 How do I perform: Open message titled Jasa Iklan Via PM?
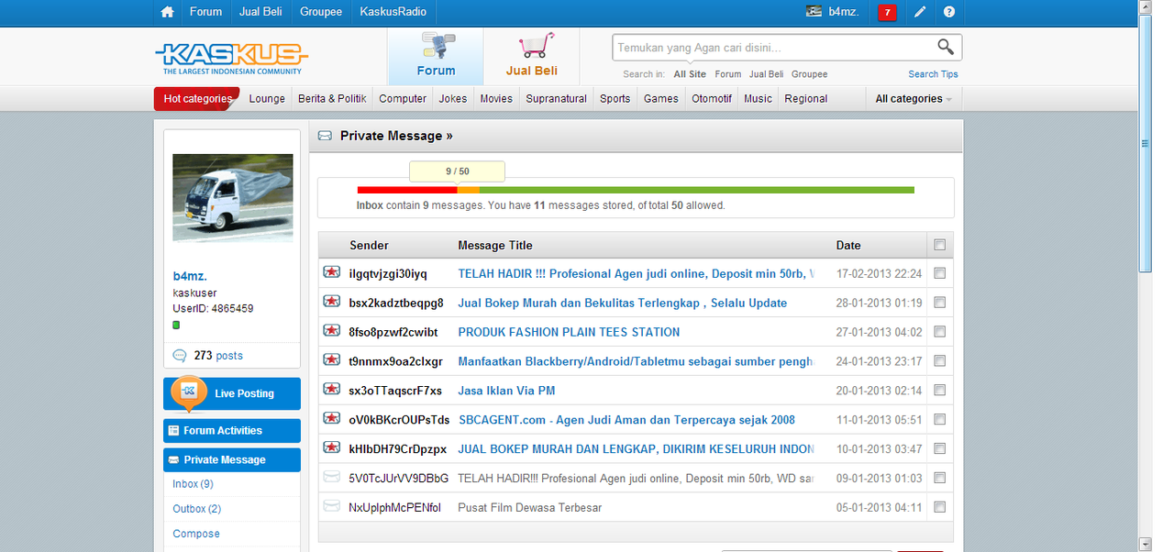(506, 391)
